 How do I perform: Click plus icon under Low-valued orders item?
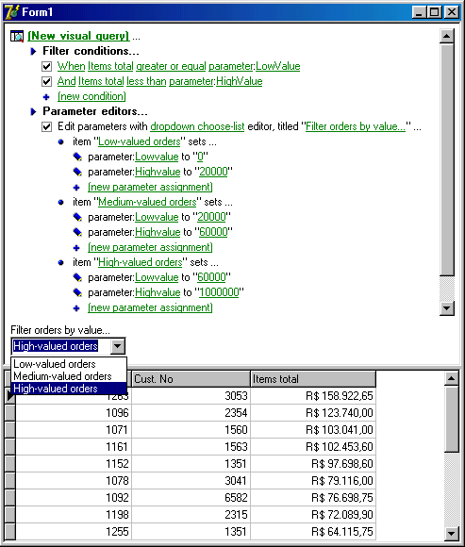pyautogui.click(x=76, y=188)
